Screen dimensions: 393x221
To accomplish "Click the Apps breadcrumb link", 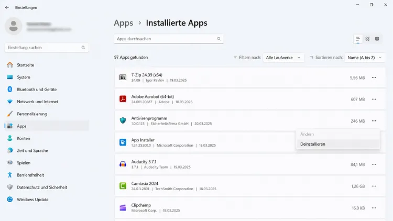I will point(123,23).
